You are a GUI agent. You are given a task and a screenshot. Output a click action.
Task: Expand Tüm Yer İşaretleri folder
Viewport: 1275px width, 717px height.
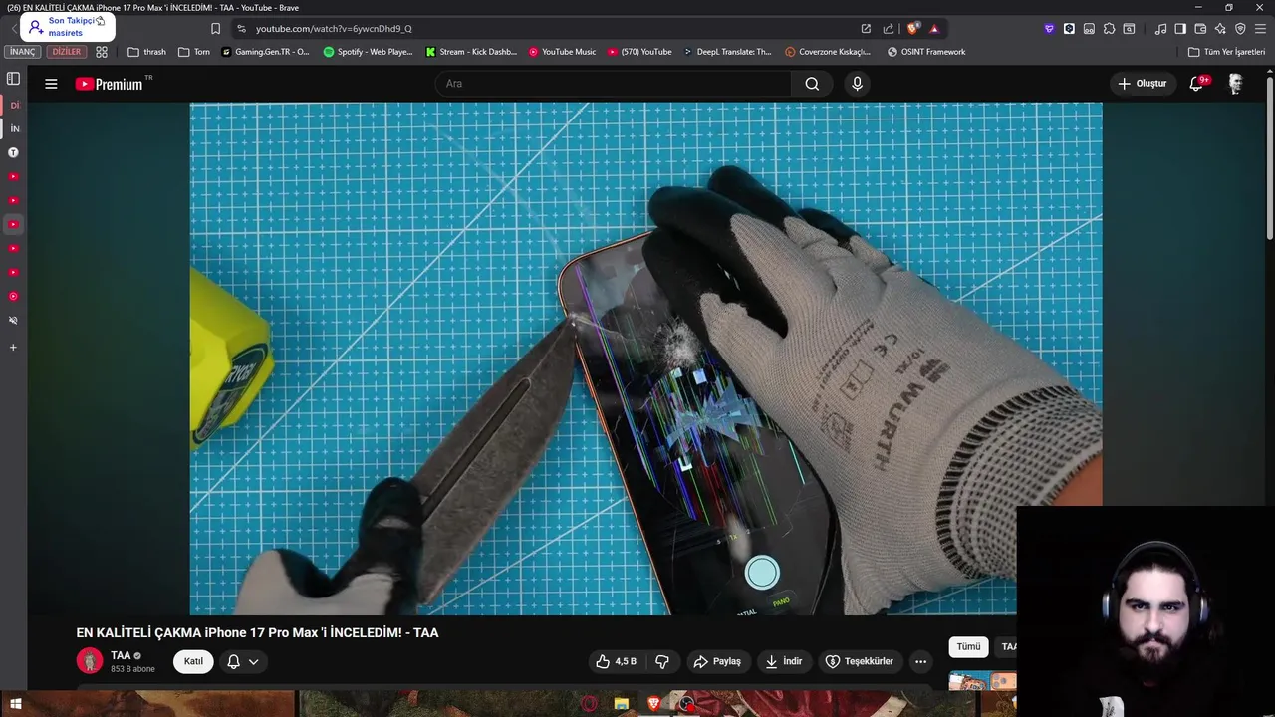tap(1226, 52)
